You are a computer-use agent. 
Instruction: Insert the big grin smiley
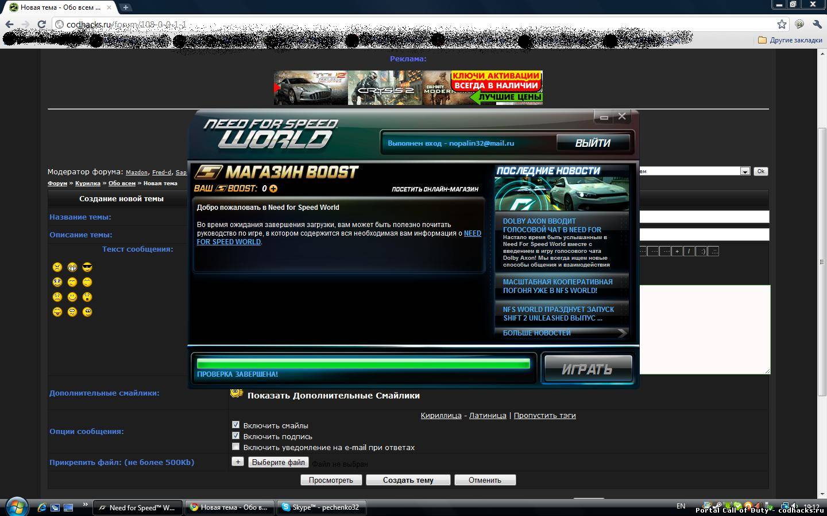point(72,267)
